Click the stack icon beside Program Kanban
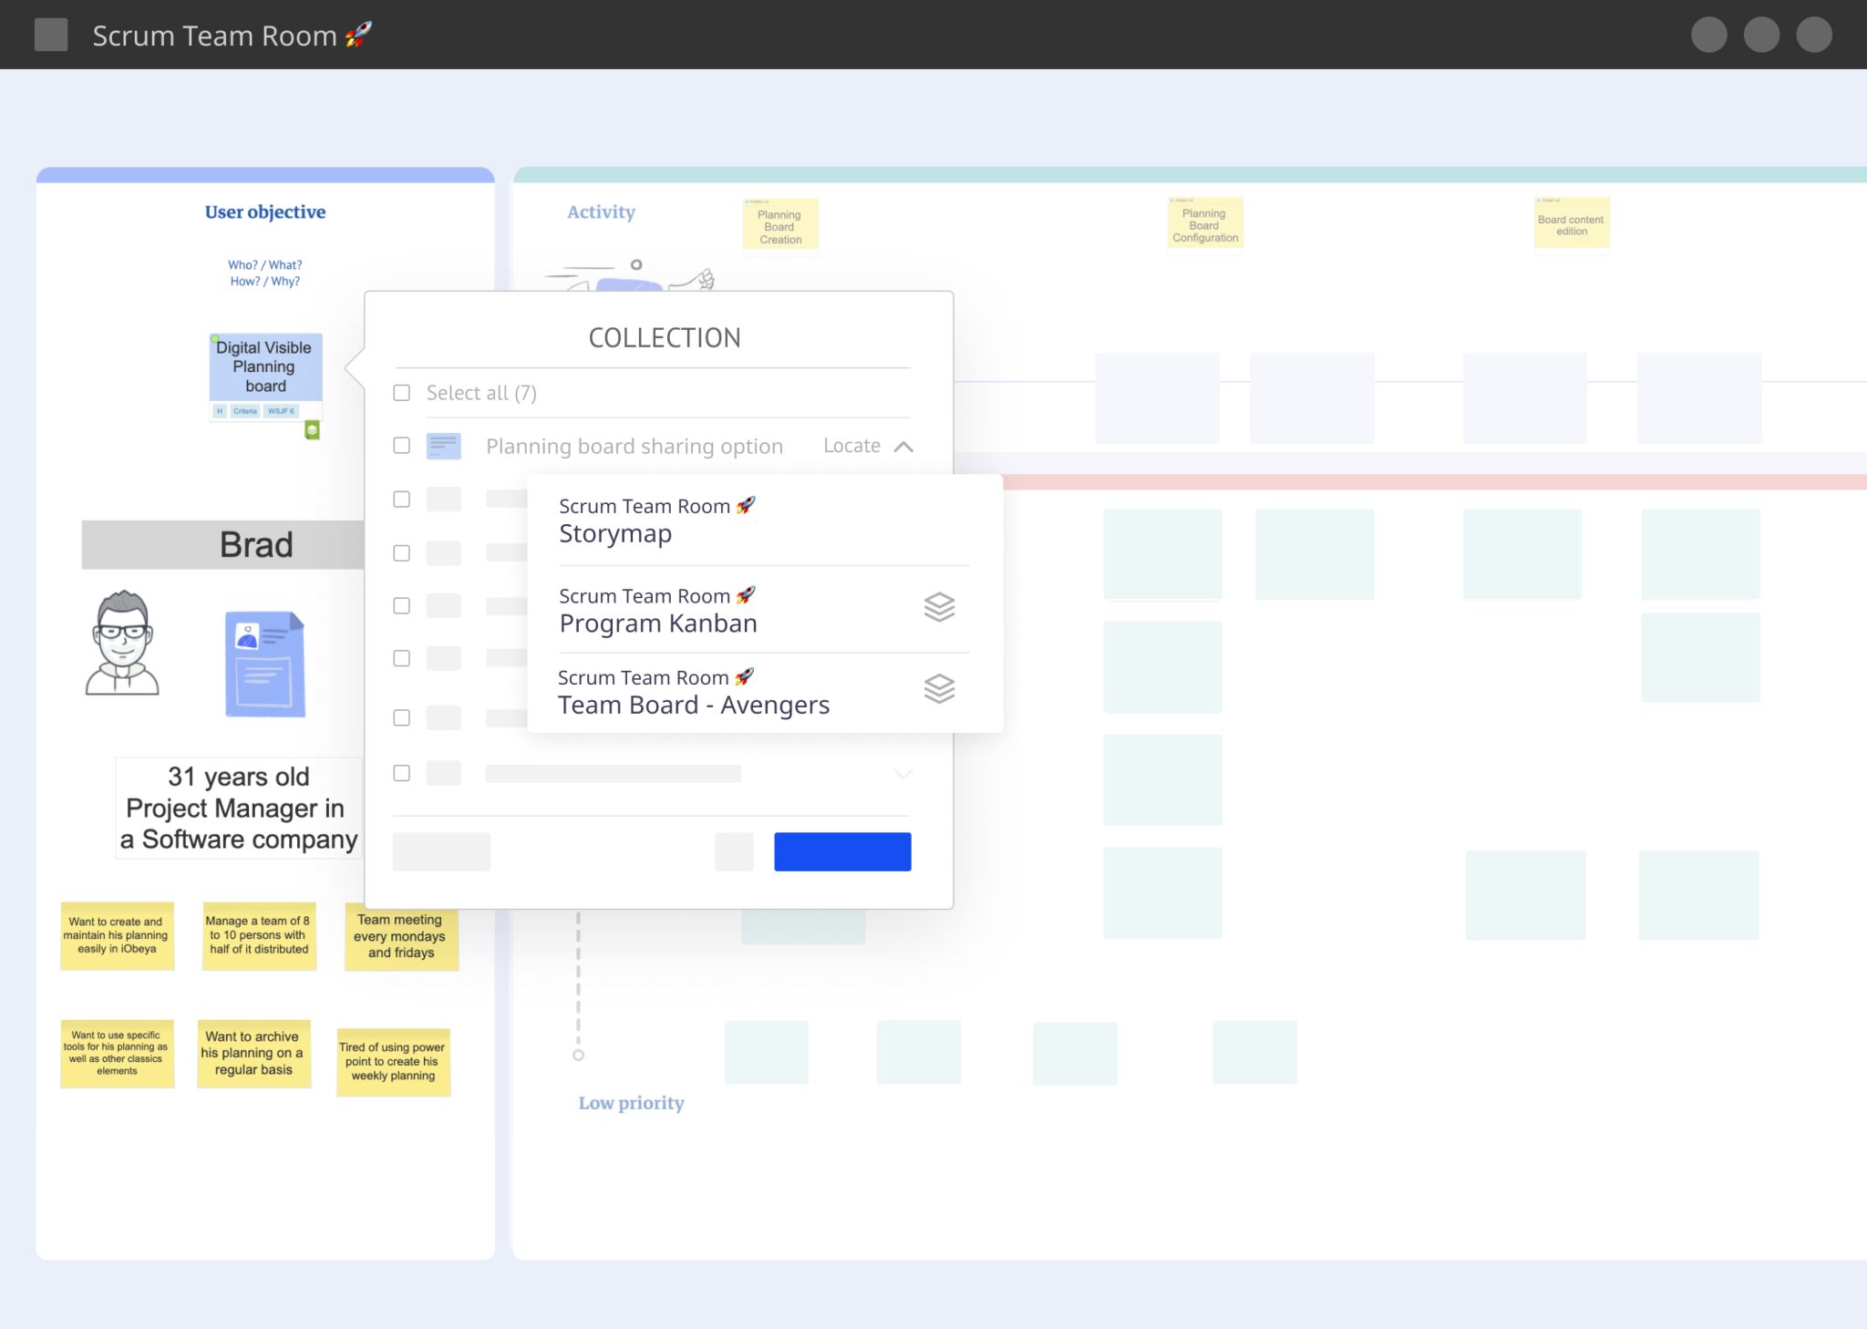The image size is (1867, 1329). (x=940, y=607)
